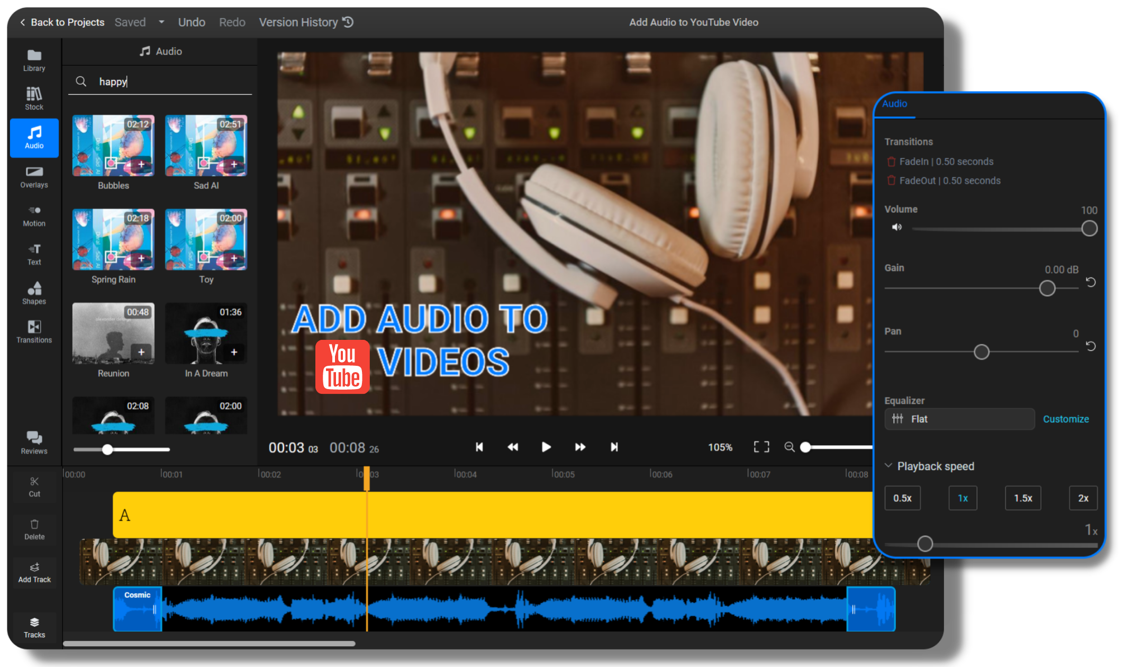This screenshot has height=667, width=1125.
Task: Mute audio using the speaker icon
Action: [897, 227]
